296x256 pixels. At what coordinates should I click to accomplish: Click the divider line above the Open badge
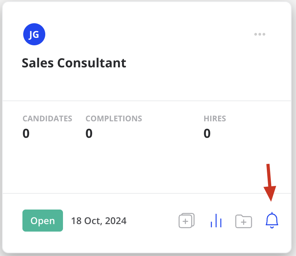pos(147,193)
